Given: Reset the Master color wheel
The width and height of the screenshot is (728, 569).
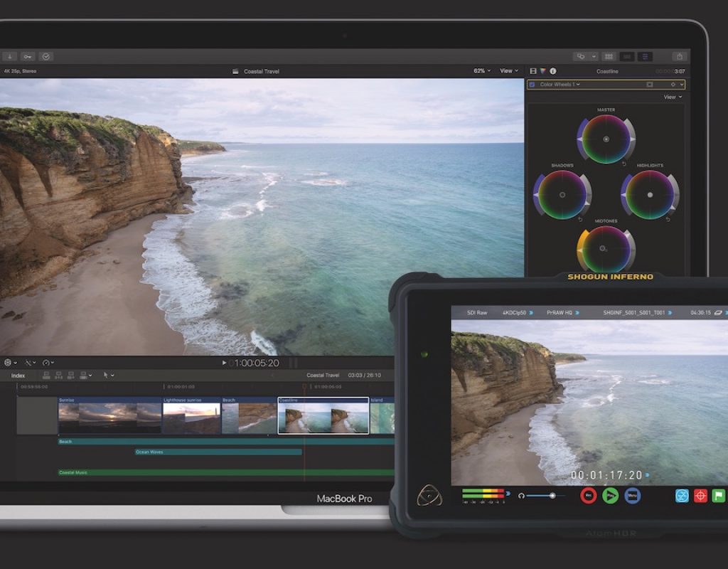Looking at the screenshot, I should pos(624,164).
